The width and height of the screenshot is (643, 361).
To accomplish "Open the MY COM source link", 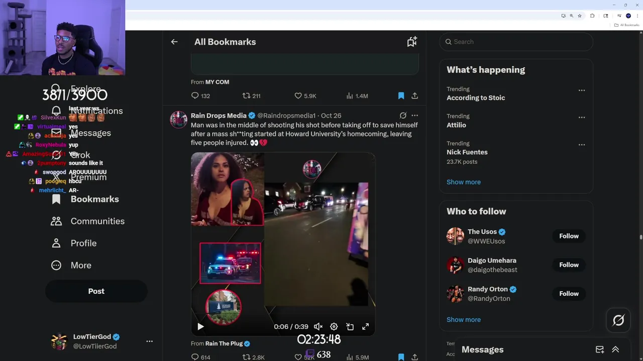I will coord(217,82).
